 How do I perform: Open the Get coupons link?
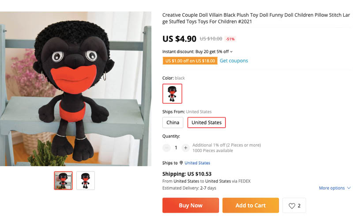pyautogui.click(x=234, y=61)
